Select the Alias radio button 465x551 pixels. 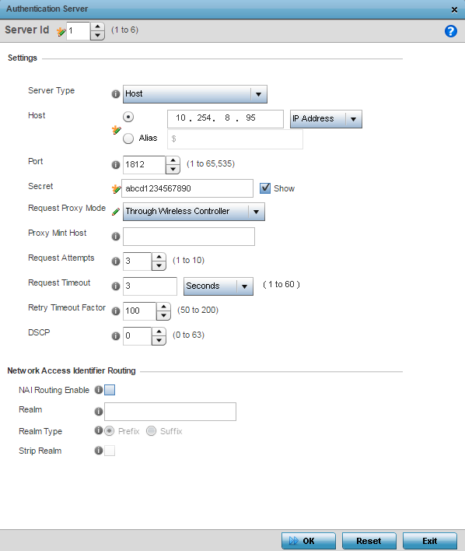coord(128,138)
